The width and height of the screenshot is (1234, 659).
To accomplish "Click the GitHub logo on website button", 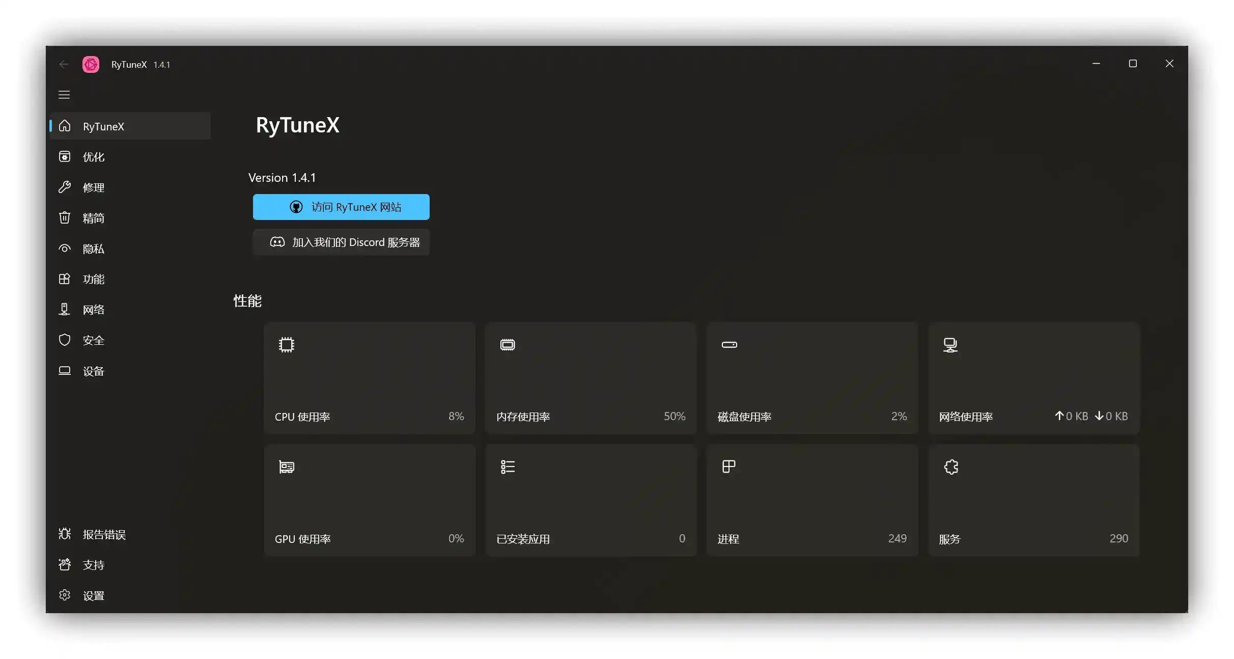I will (296, 207).
